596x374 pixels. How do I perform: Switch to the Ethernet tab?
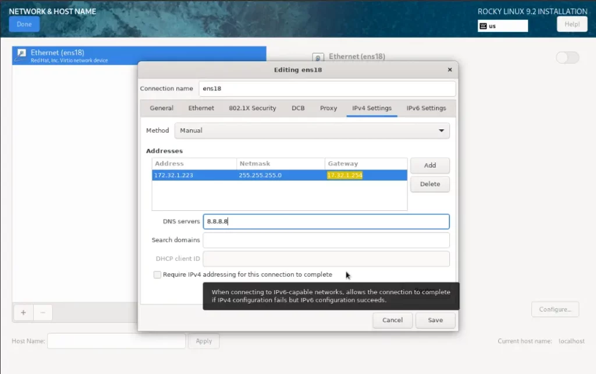[x=201, y=108]
